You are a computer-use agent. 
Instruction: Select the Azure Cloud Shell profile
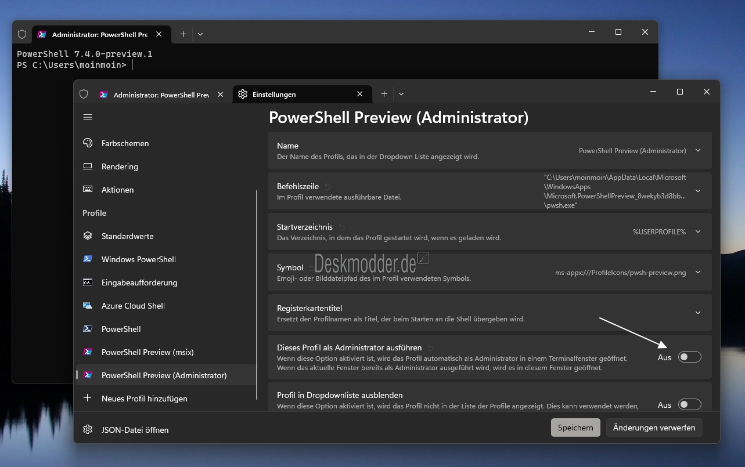click(166, 306)
